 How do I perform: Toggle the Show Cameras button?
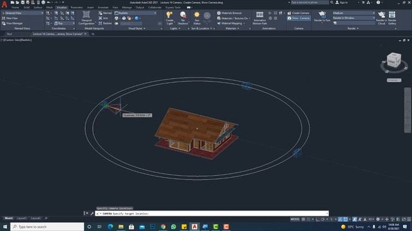299,18
